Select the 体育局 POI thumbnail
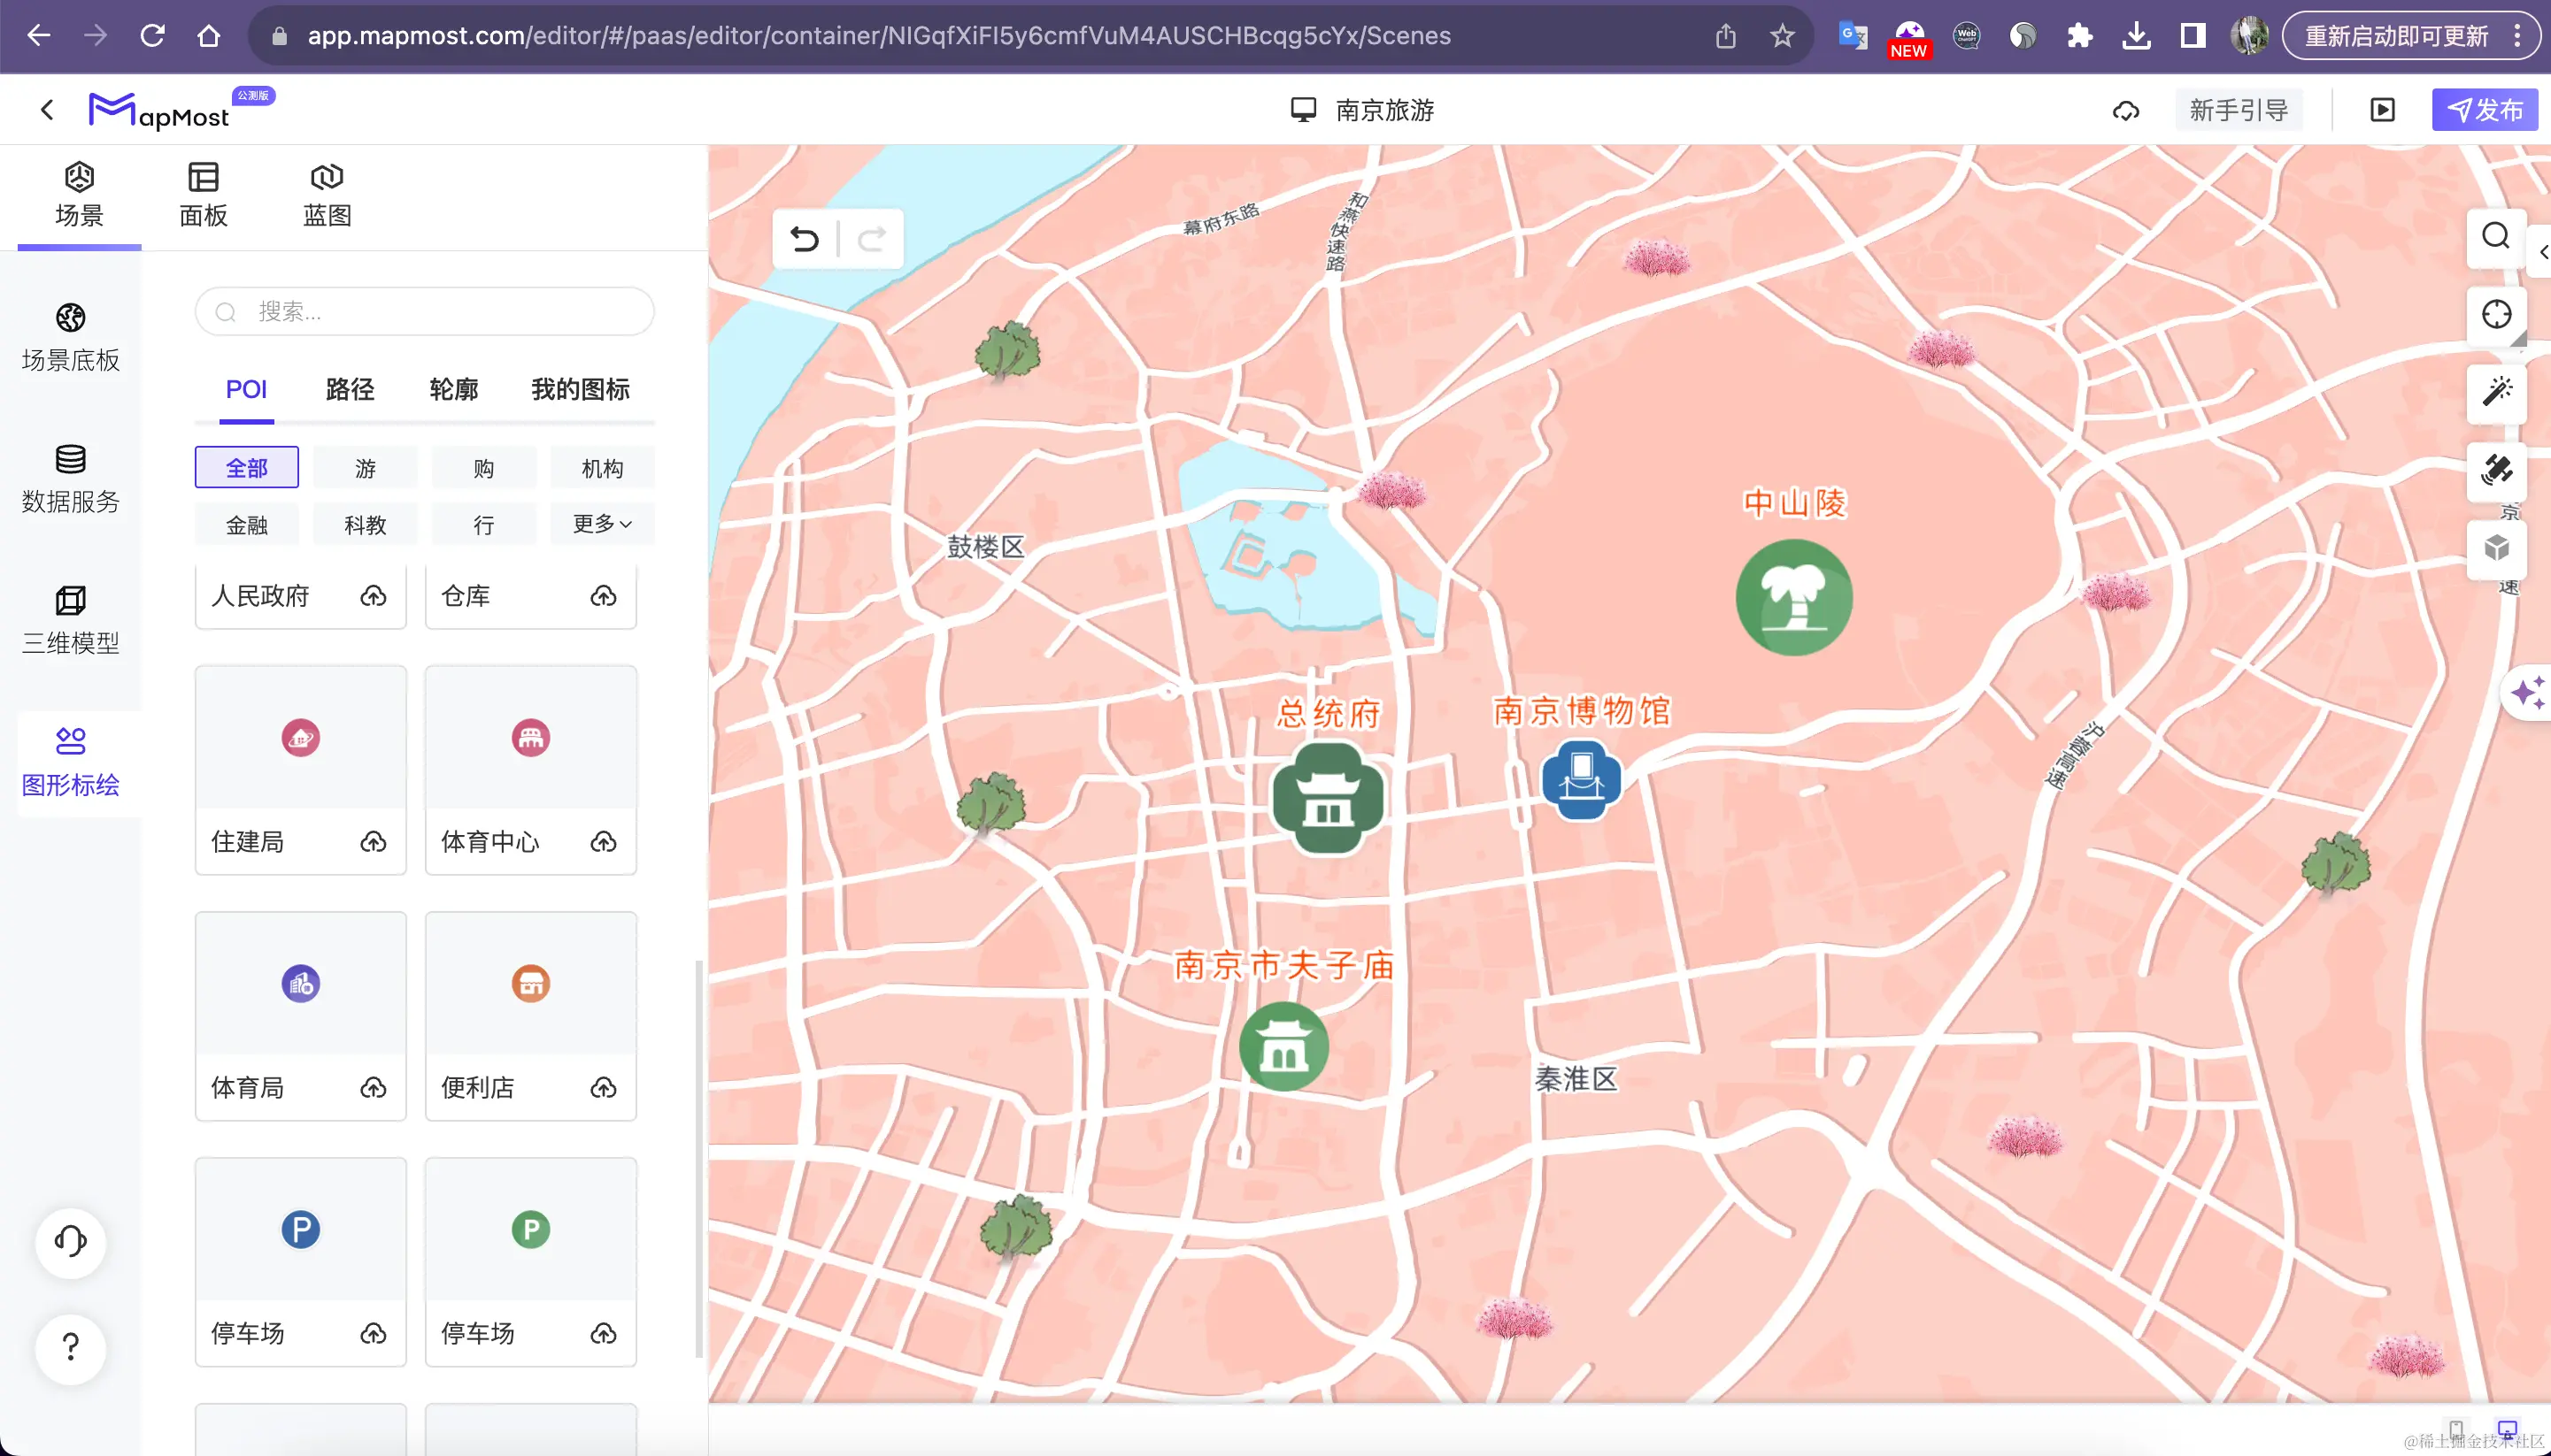This screenshot has width=2551, height=1456. point(301,984)
